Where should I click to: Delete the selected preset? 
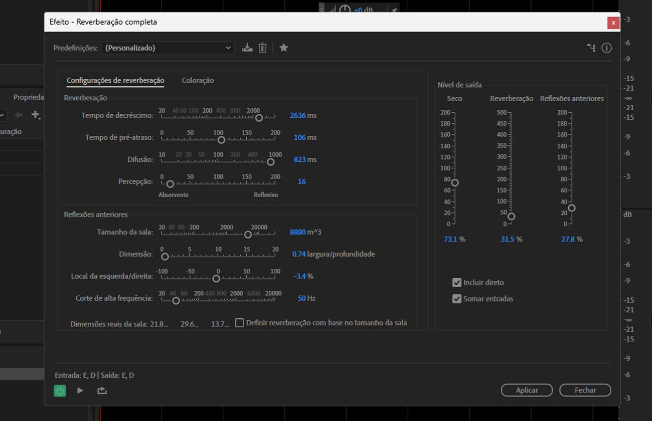[x=262, y=48]
